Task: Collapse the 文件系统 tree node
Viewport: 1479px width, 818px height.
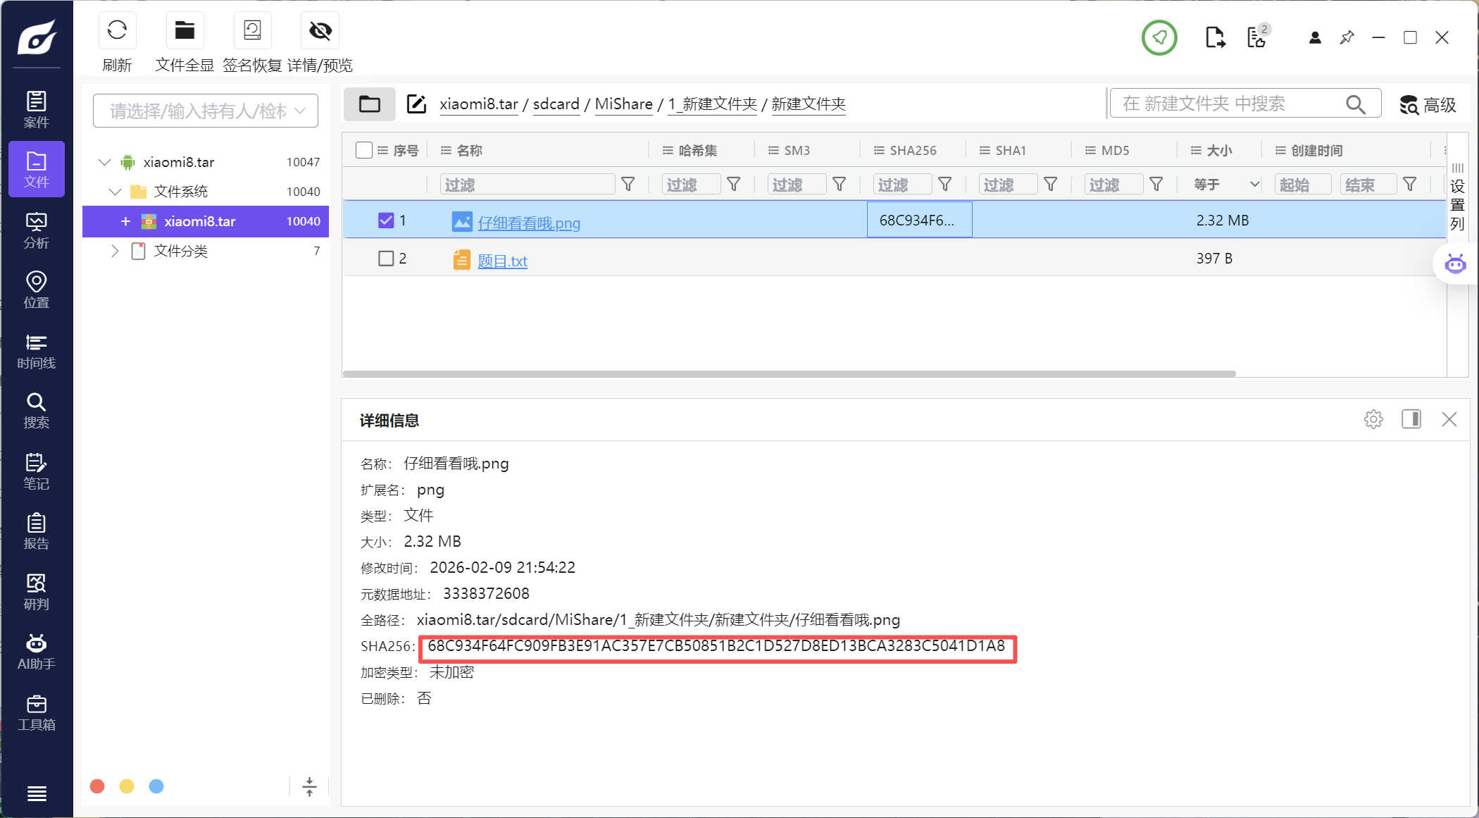Action: coord(115,192)
